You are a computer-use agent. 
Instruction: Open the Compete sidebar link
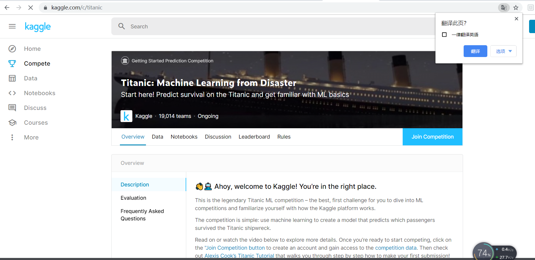tap(37, 64)
